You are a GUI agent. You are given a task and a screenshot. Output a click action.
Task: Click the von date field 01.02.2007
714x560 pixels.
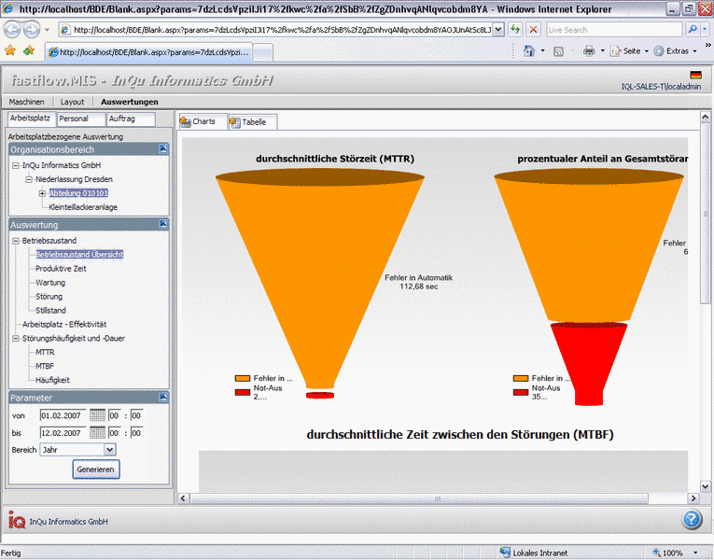click(x=63, y=415)
